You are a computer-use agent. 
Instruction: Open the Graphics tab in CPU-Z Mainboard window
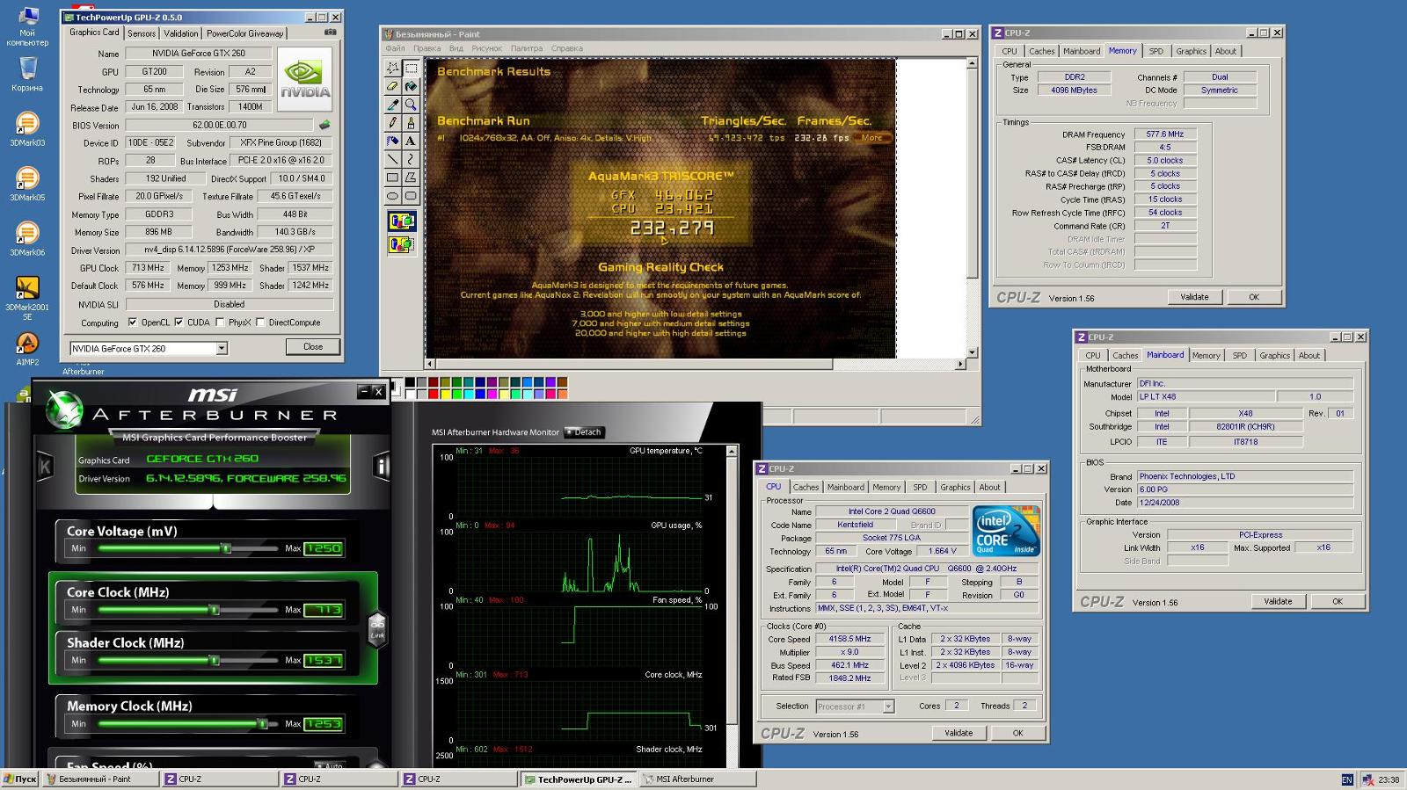click(1274, 355)
